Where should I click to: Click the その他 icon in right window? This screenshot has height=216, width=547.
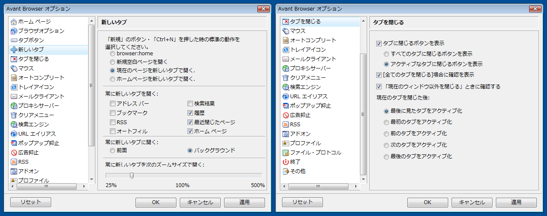coord(286,171)
